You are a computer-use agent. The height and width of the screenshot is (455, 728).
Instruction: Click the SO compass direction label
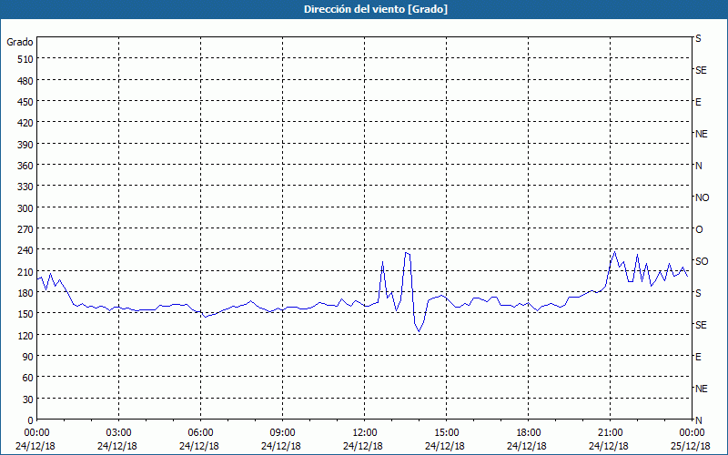(702, 261)
